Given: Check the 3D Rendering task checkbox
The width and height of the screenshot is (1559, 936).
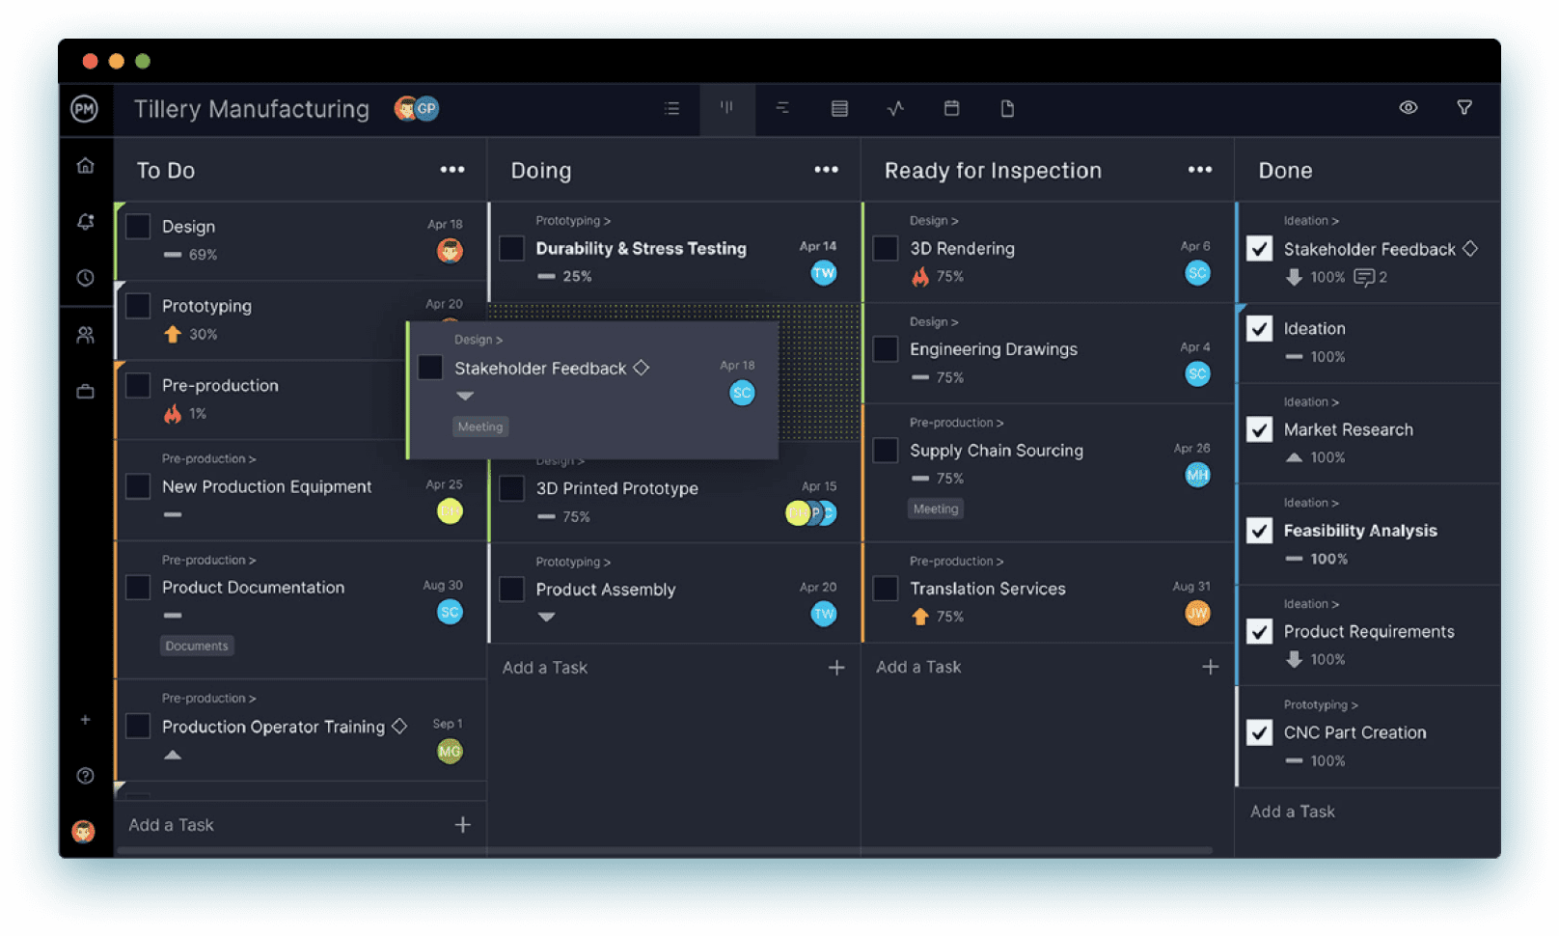Looking at the screenshot, I should click(885, 248).
